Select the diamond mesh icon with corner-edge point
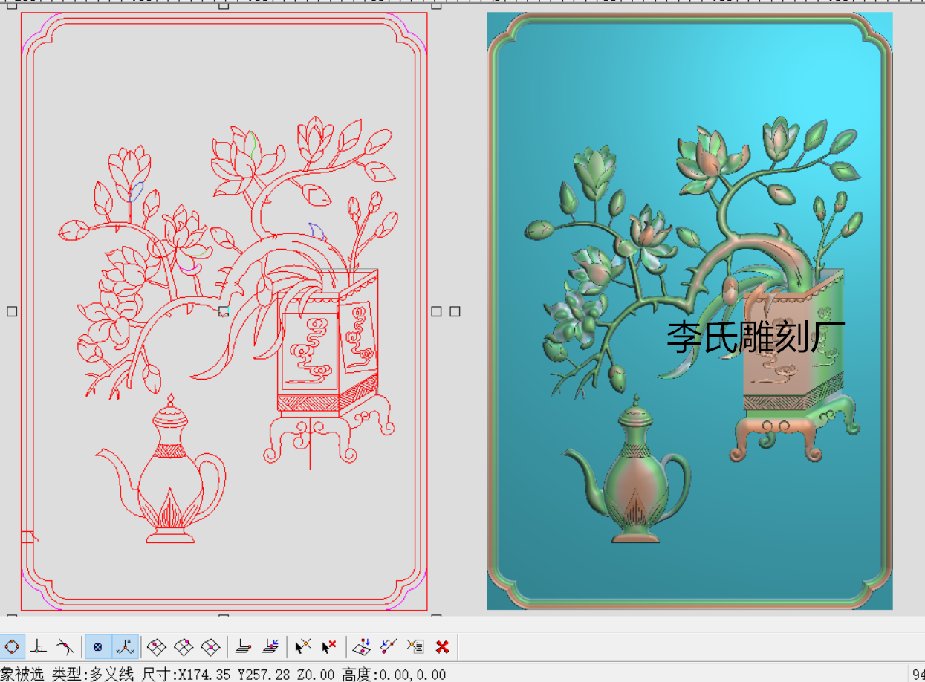925x682 pixels. (156, 646)
